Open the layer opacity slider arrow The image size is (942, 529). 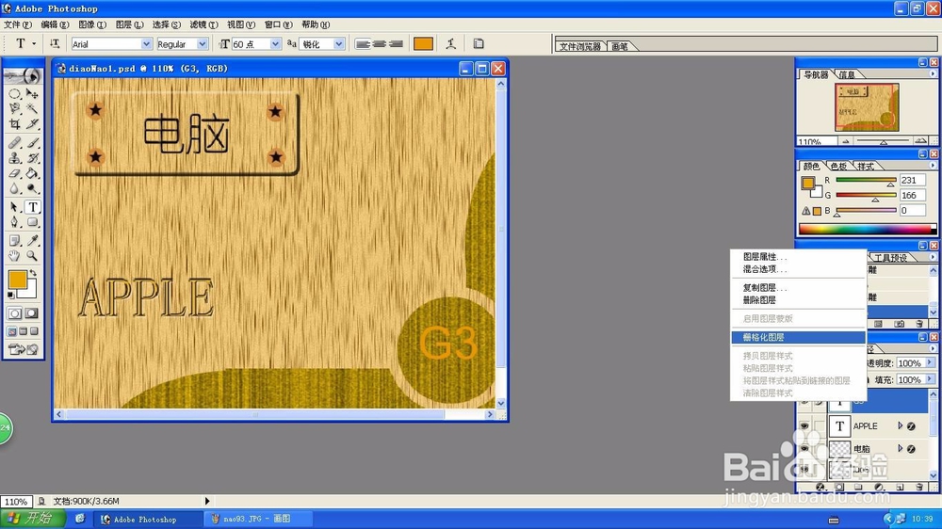pyautogui.click(x=930, y=362)
